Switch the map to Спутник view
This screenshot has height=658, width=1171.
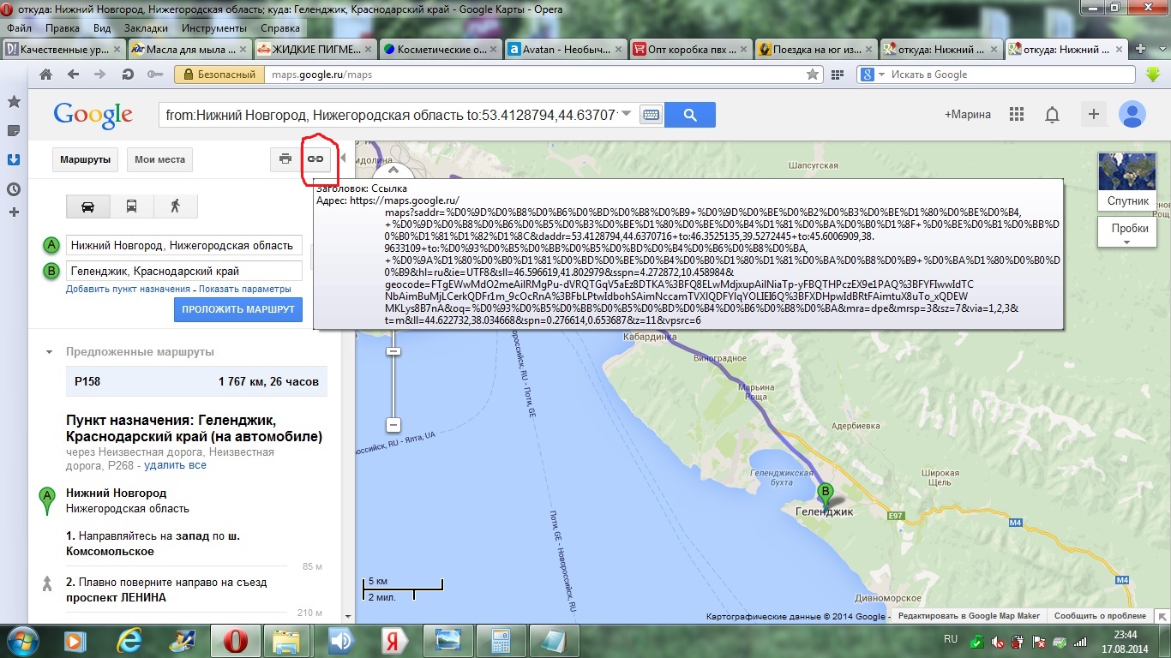(x=1126, y=181)
